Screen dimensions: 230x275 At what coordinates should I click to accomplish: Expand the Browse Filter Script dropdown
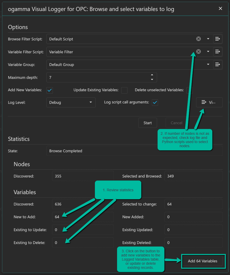pyautogui.click(x=208, y=39)
